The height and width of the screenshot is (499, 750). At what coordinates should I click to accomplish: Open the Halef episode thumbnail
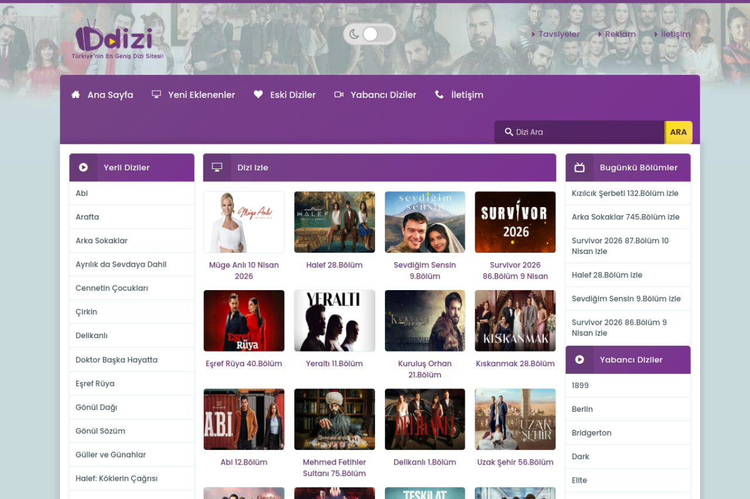pos(335,222)
